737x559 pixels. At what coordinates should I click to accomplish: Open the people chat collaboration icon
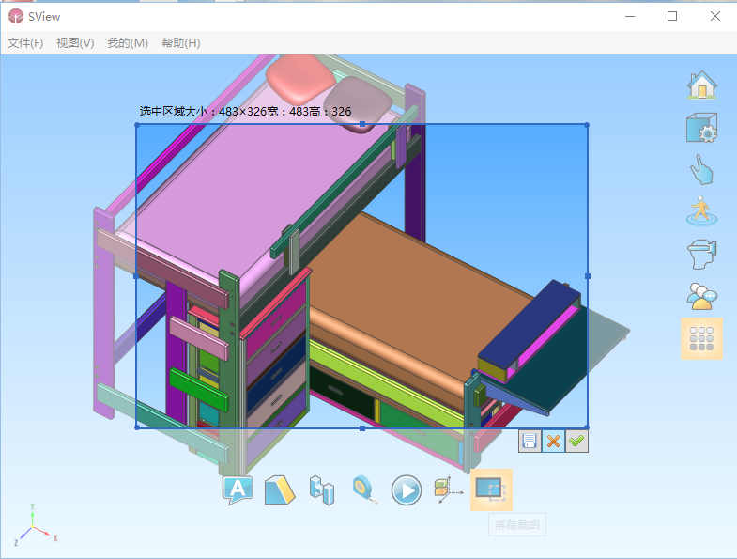click(x=701, y=296)
